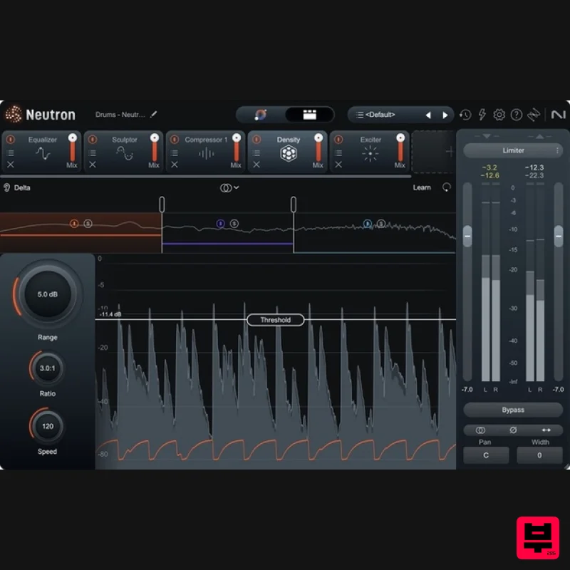Click the Width value field 0

pyautogui.click(x=539, y=455)
